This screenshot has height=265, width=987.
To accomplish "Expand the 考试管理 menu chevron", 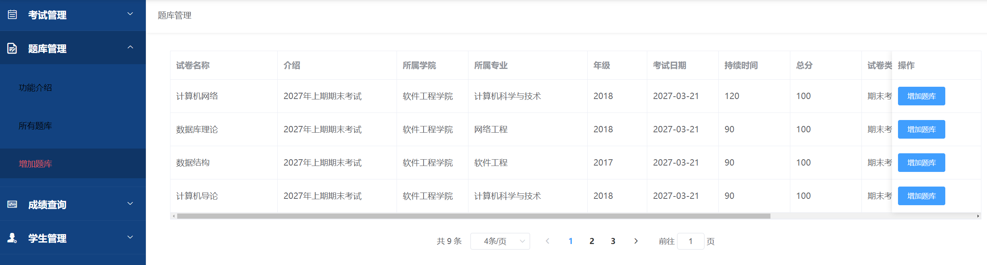I will 130,14.
